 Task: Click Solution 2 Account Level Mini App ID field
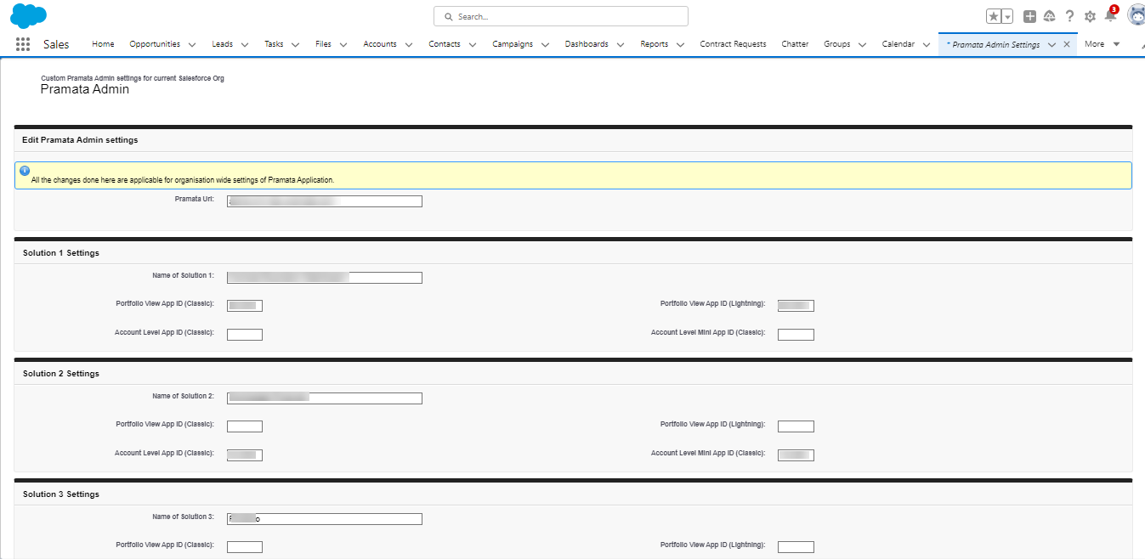796,455
